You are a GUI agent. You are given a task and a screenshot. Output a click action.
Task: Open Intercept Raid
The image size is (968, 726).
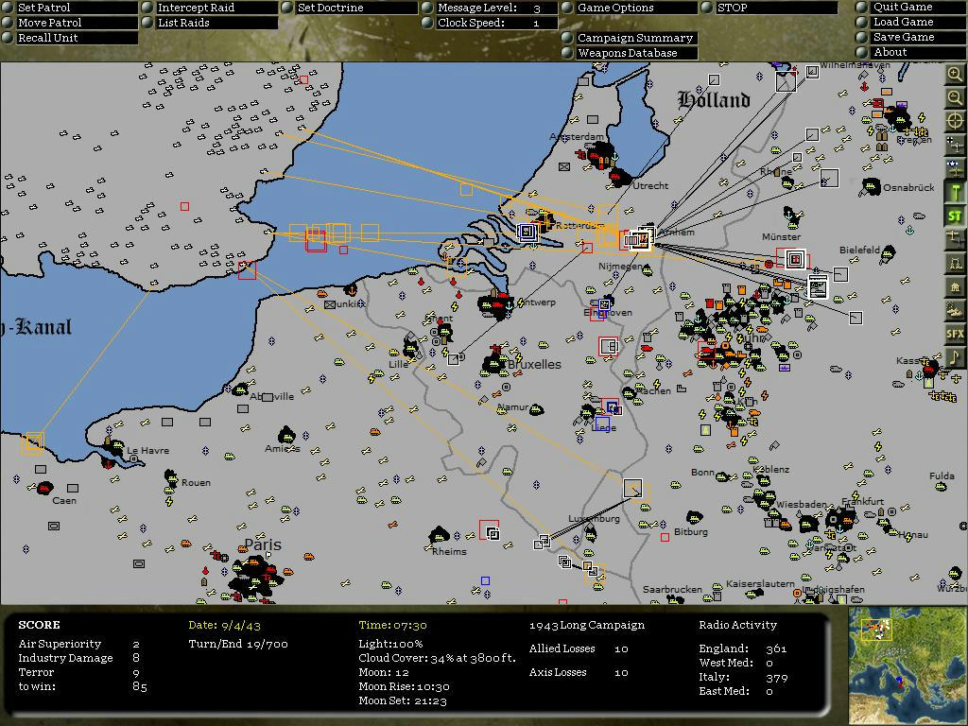coord(209,8)
